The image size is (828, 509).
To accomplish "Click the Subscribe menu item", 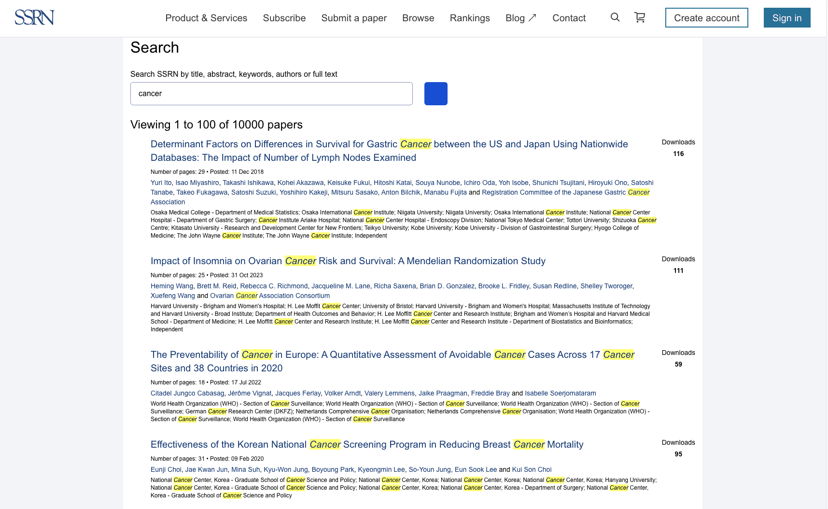I will point(284,18).
